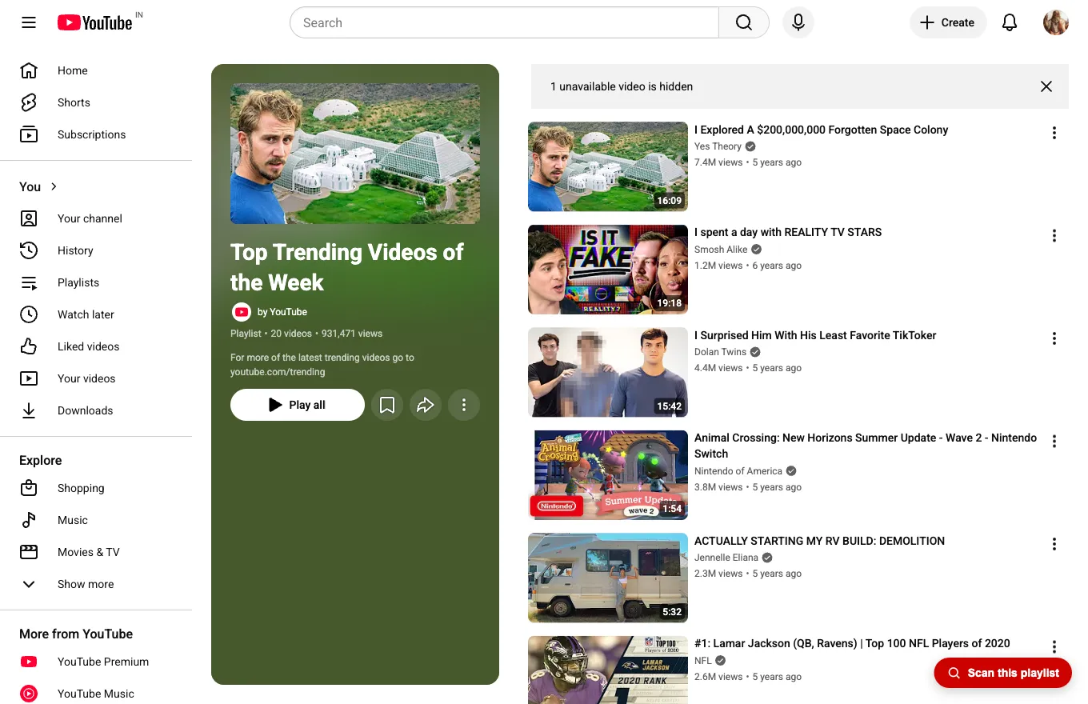Screen dimensions: 1088x704
Task: Share the playlist with the arrow icon
Action: 426,405
